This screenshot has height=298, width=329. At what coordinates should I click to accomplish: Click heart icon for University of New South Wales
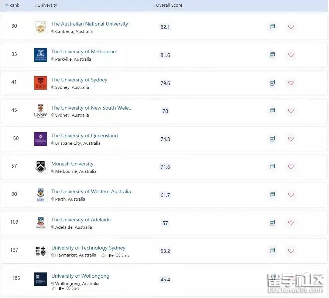pyautogui.click(x=291, y=111)
